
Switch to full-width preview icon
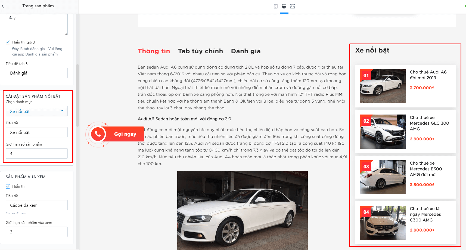tap(293, 6)
